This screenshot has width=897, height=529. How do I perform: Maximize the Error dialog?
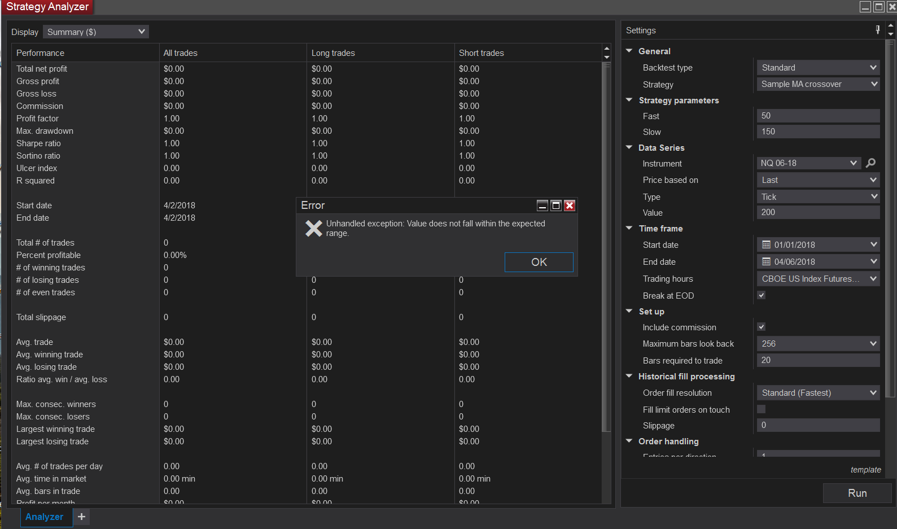(x=556, y=206)
